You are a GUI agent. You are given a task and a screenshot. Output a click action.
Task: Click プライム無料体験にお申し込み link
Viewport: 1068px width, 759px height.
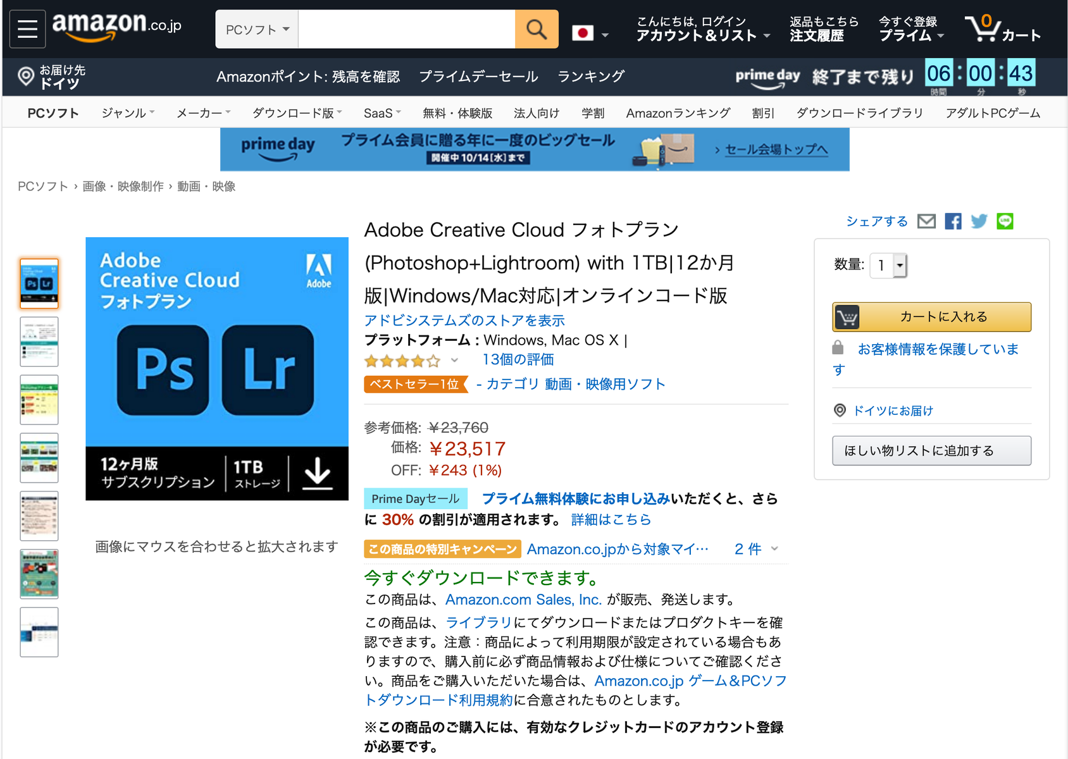(576, 498)
